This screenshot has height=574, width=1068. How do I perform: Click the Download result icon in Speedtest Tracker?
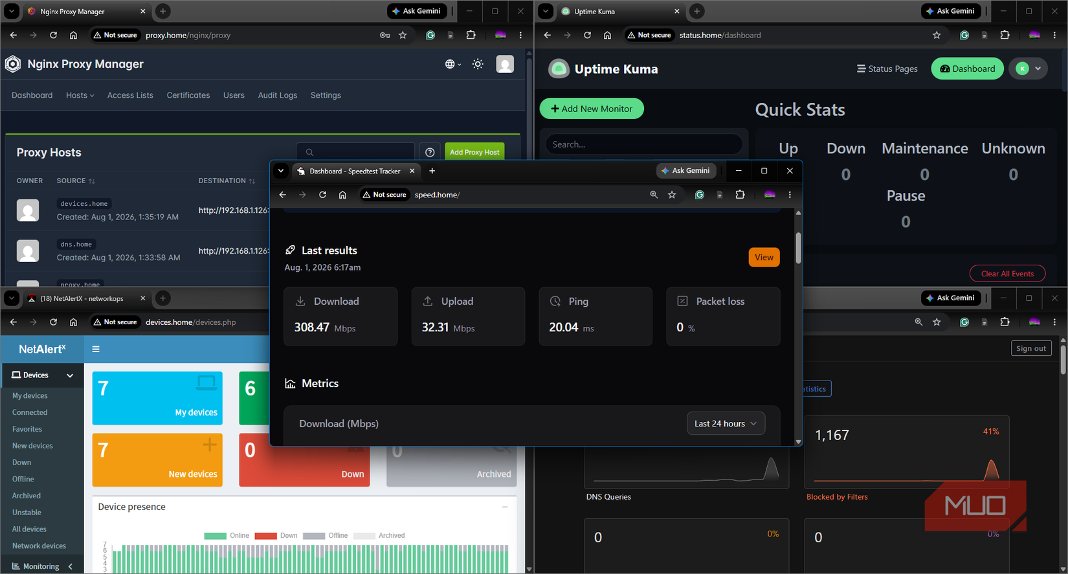click(x=300, y=302)
